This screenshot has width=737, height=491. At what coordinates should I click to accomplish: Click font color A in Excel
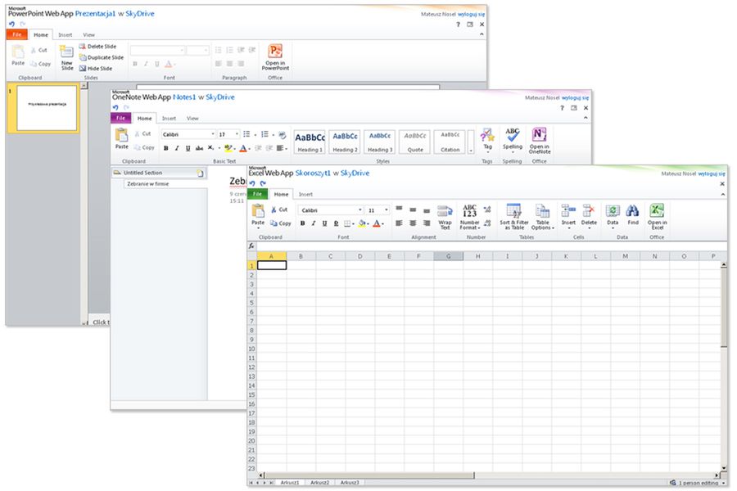coord(376,223)
